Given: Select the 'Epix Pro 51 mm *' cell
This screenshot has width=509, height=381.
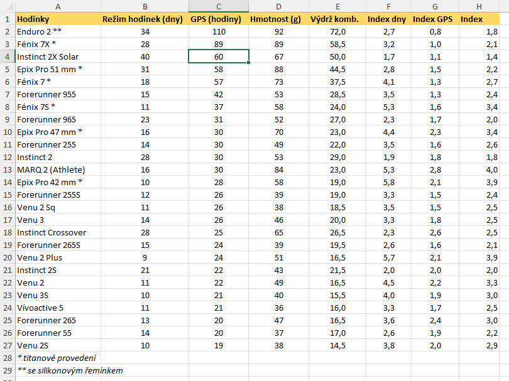Looking at the screenshot, I should 58,70.
